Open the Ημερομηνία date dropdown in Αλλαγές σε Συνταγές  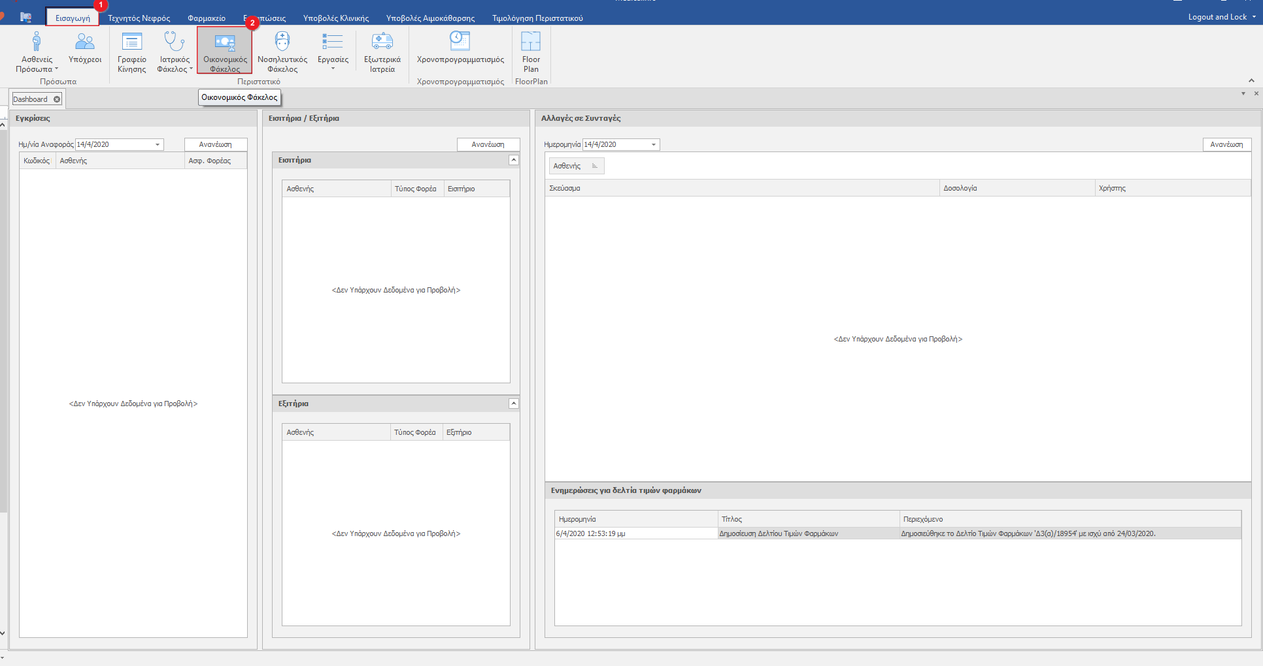click(653, 145)
